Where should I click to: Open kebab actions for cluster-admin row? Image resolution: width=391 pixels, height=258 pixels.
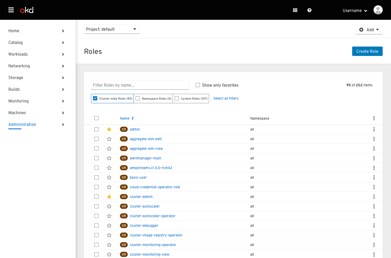tap(374, 197)
